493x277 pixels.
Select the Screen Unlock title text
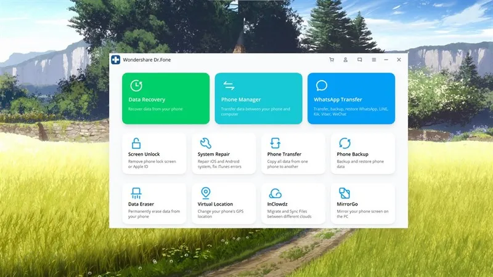[144, 154]
